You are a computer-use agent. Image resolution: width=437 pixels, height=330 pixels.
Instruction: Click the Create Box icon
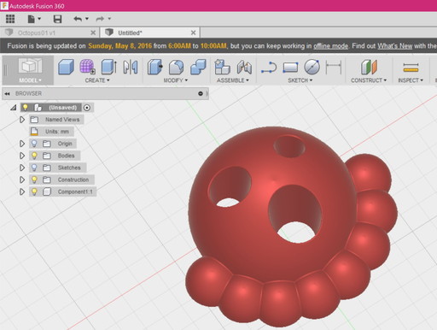coord(66,67)
